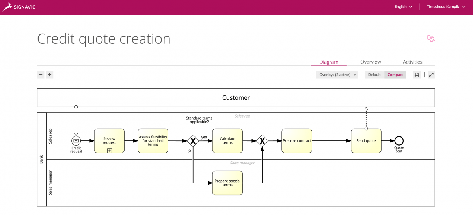Viewport: 473px width, 215px height.
Task: Select the Credit request message start event
Action: pyautogui.click(x=76, y=140)
